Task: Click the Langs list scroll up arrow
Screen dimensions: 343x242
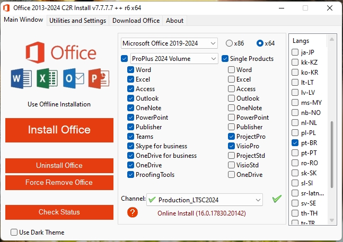Action: coord(332,39)
